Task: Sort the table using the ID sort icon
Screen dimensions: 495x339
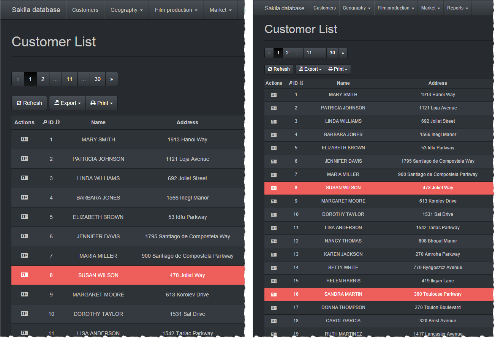Action: [x=300, y=83]
